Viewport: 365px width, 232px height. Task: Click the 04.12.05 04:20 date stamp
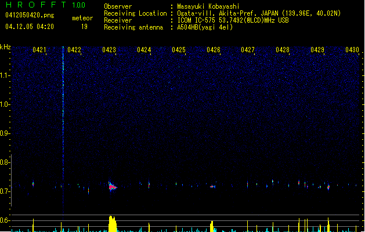29,27
